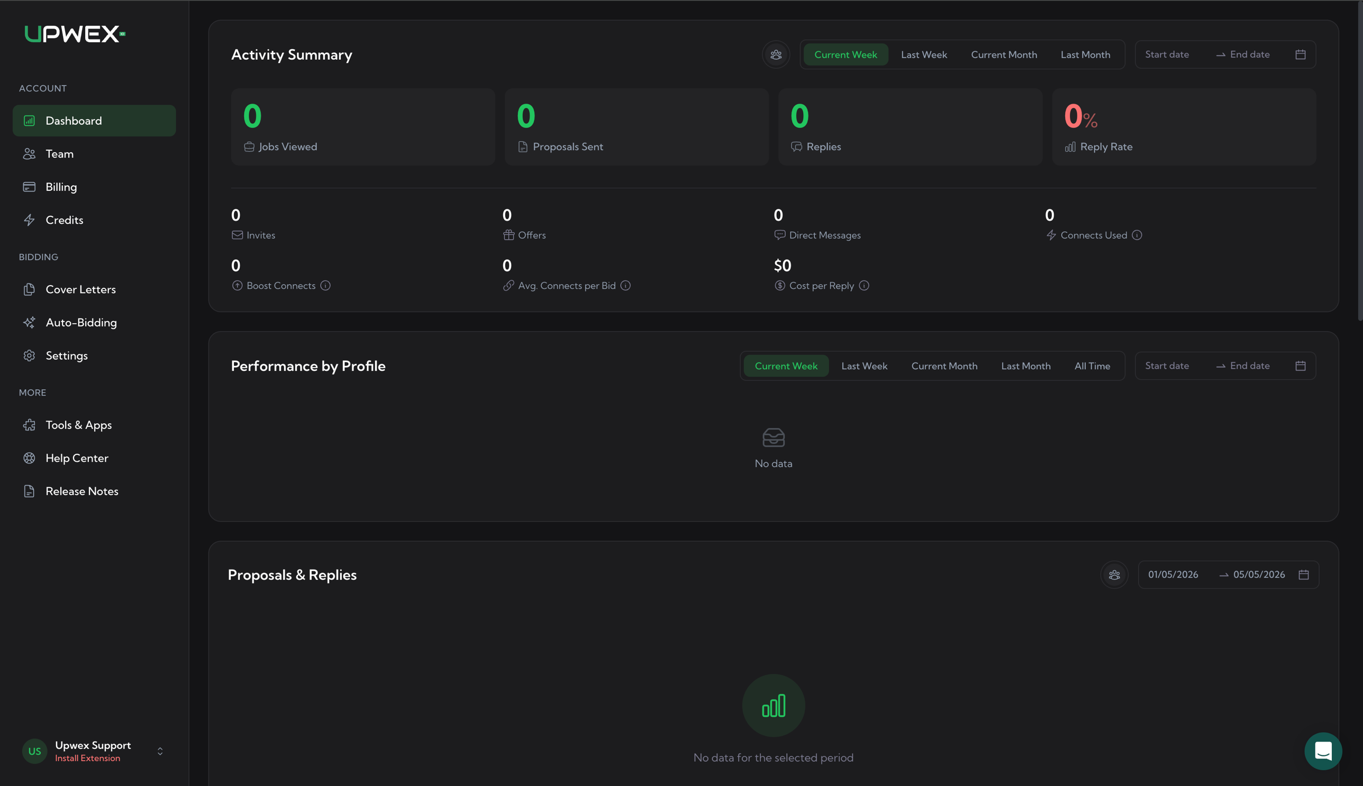Click the Credits lightning icon

point(29,220)
